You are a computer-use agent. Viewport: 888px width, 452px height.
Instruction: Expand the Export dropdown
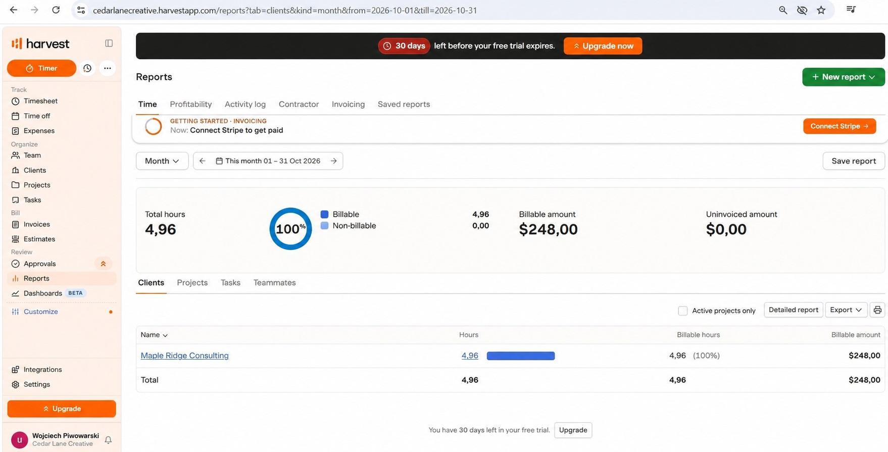846,310
